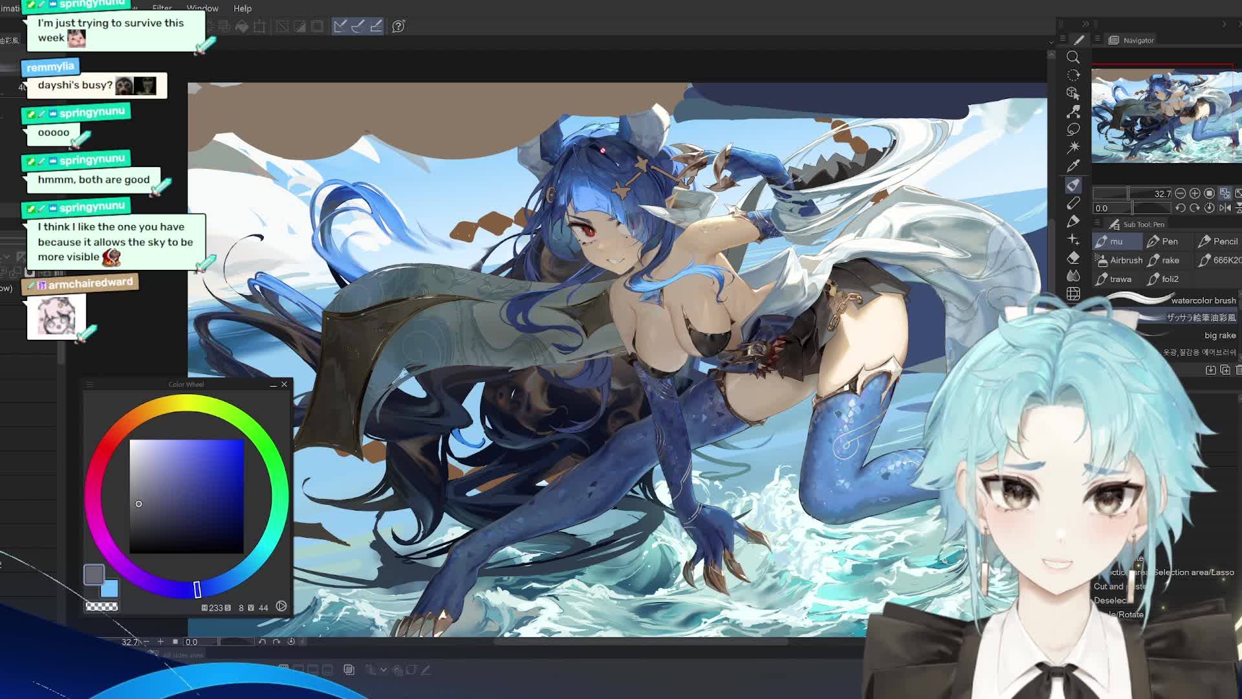
Task: Open the Filter menu
Action: click(x=162, y=8)
